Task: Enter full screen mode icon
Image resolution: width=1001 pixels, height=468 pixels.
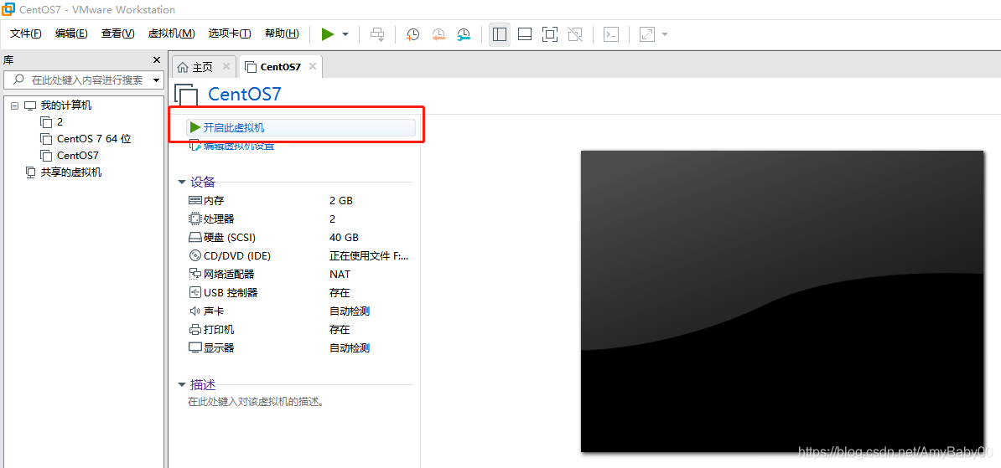Action: pyautogui.click(x=549, y=34)
